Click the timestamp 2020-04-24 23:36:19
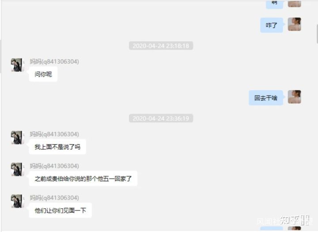The width and height of the screenshot is (318, 232). point(161,118)
